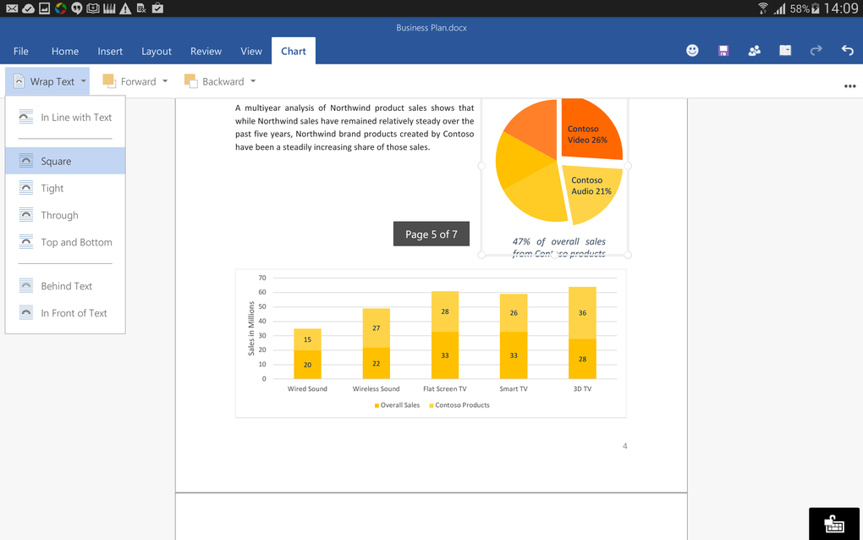Click the Forward bring-forward icon
This screenshot has height=540, width=863.
(x=108, y=80)
